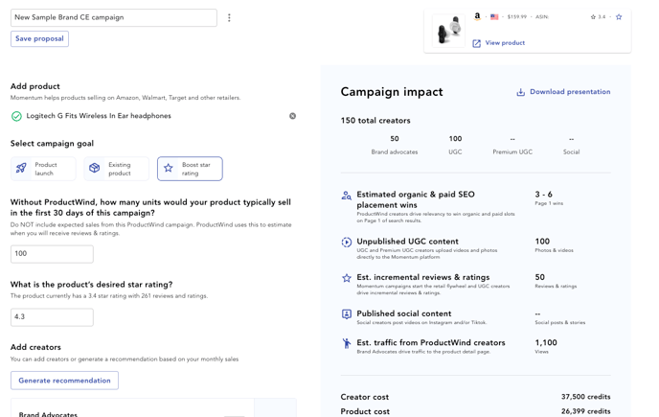Click the rocket icon on Product launch
Screen dimensions: 659x417
point(21,169)
